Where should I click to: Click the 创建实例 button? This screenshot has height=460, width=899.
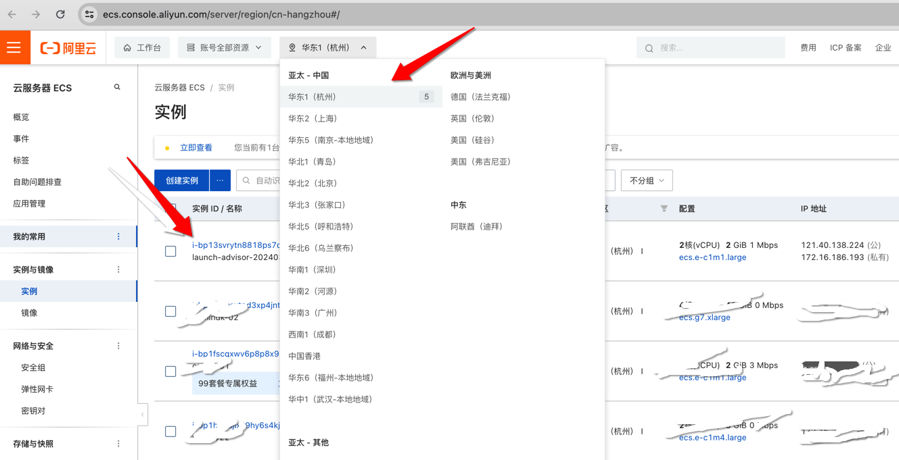(182, 180)
